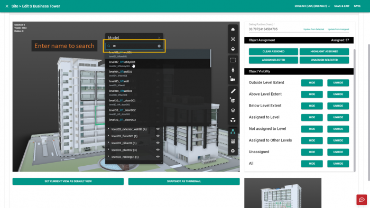Click the Clear Assigned button
This screenshot has width=370, height=208.
pyautogui.click(x=273, y=51)
